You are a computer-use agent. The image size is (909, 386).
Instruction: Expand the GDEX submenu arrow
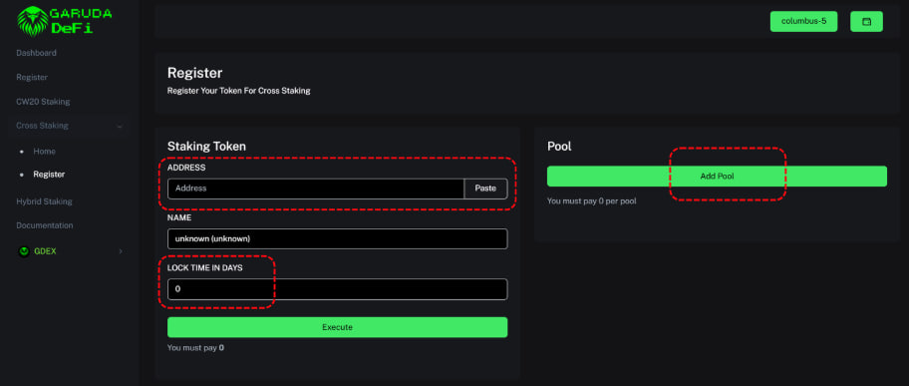pyautogui.click(x=121, y=251)
